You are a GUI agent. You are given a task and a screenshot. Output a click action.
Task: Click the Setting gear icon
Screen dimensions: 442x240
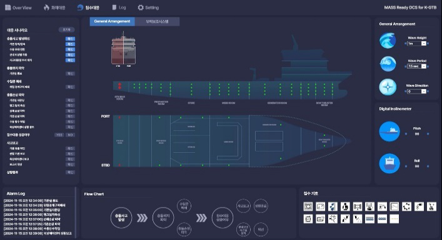pos(141,7)
